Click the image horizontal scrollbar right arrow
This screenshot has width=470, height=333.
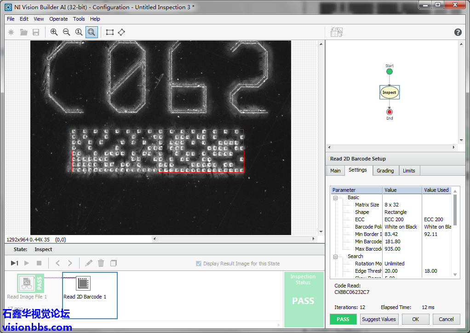[313, 239]
